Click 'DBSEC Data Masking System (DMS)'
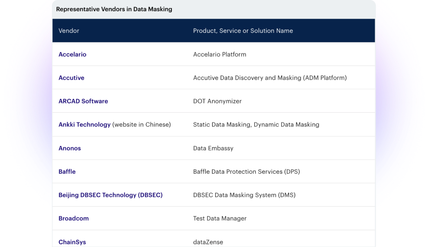428x247 pixels. 245,195
